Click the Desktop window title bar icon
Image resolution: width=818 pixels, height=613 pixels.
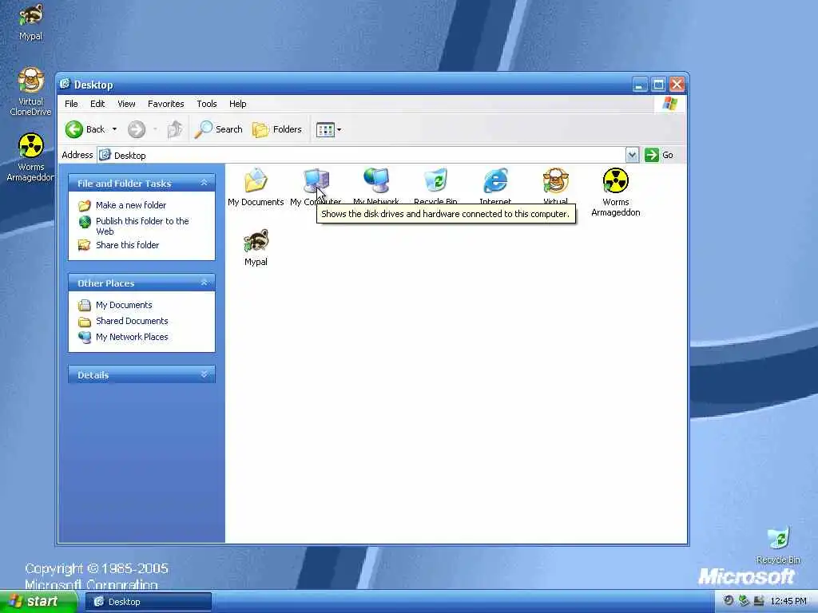click(x=66, y=84)
